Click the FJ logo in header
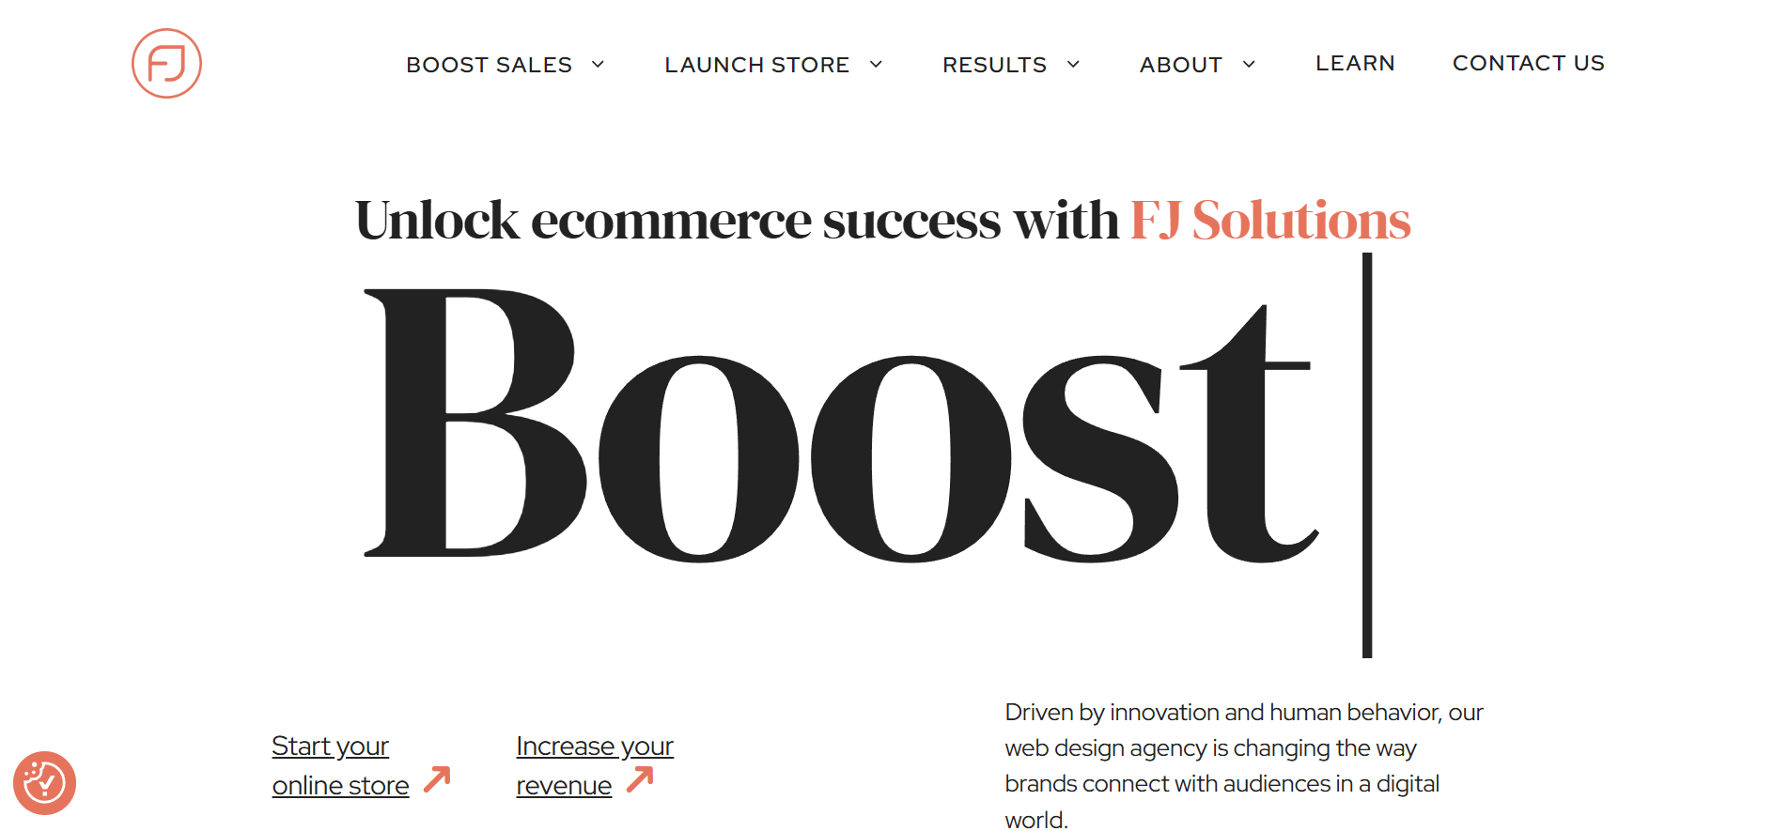The width and height of the screenshot is (1774, 831). point(166,63)
